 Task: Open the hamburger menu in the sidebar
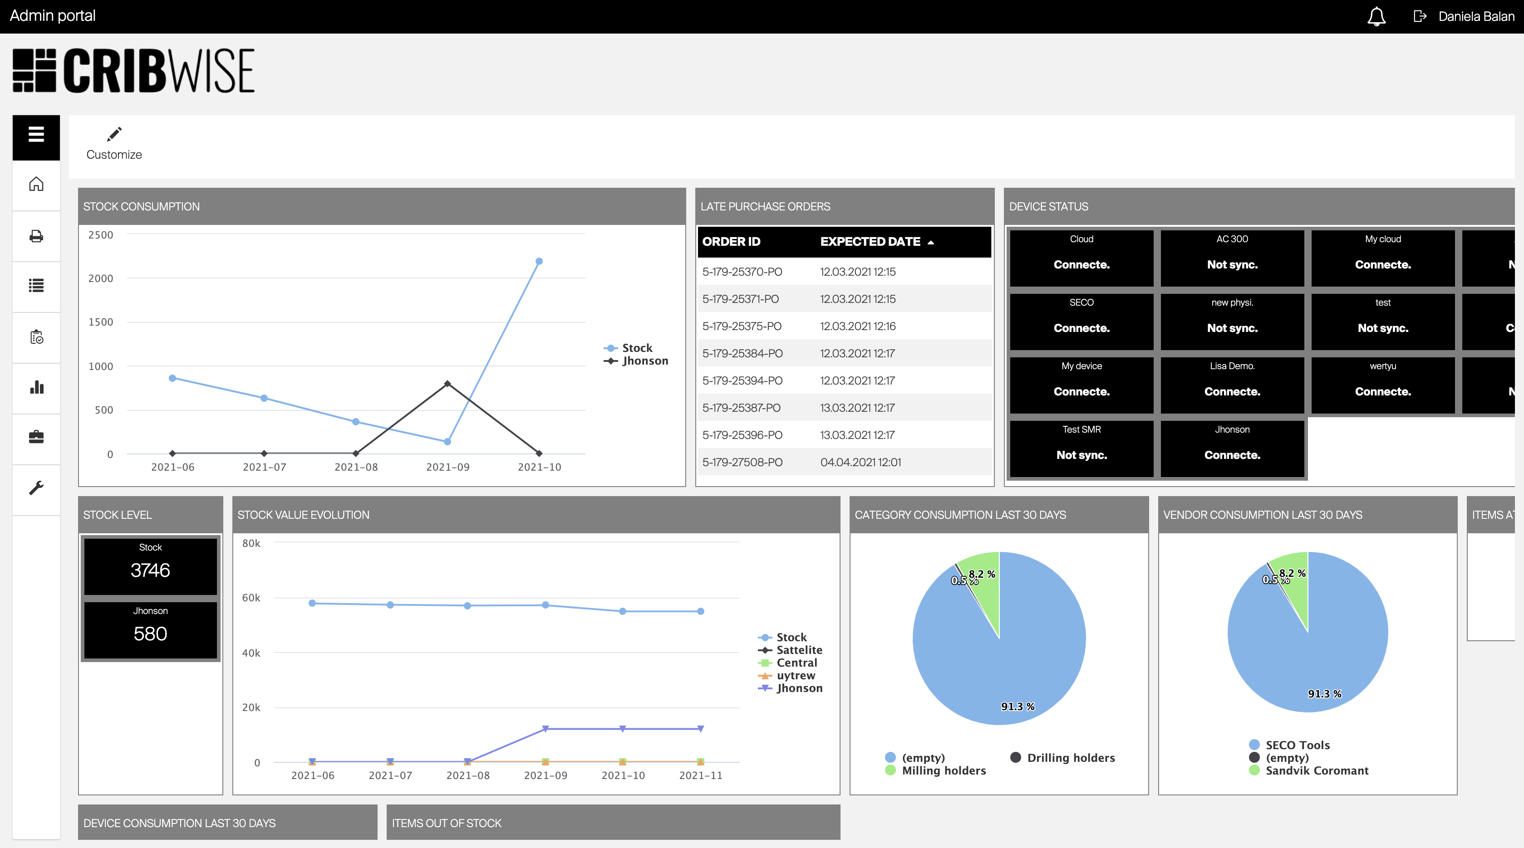pos(36,135)
